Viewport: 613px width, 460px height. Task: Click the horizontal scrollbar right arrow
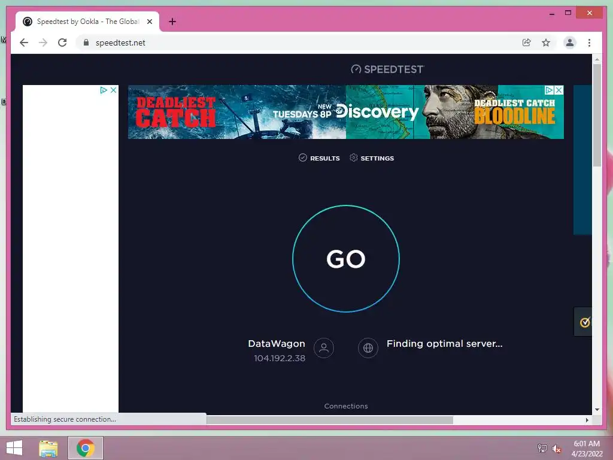587,420
